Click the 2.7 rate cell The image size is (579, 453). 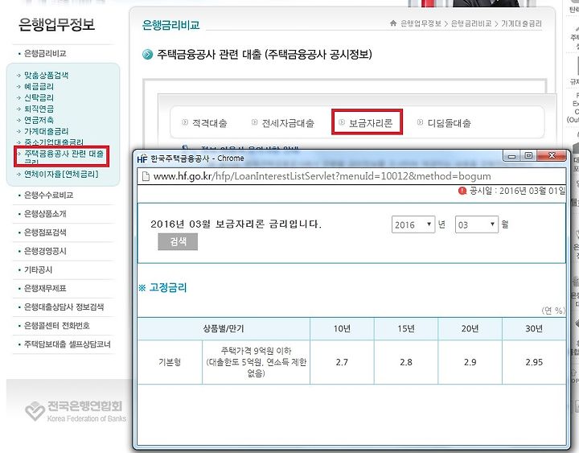pos(342,362)
